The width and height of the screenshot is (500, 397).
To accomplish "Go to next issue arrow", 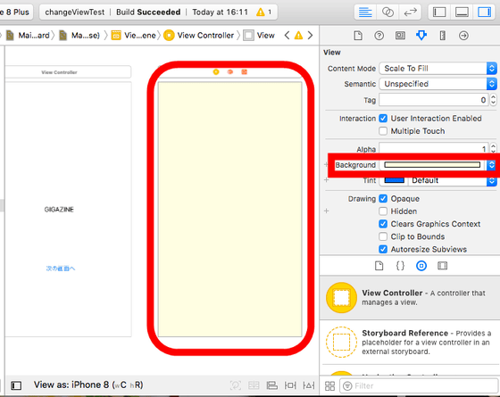I will tap(310, 36).
